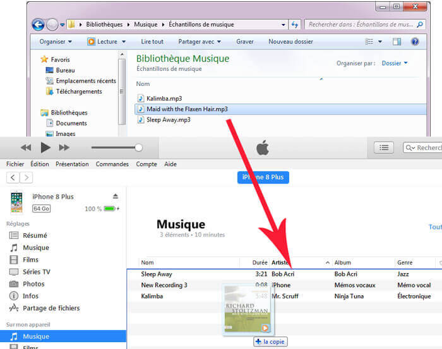Refresh the Explorer address bar
This screenshot has height=349, width=442.
point(295,25)
